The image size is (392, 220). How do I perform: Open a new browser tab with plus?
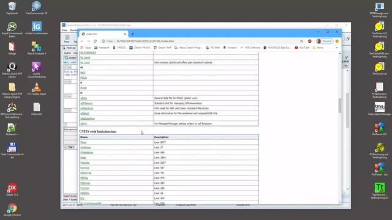pos(133,34)
